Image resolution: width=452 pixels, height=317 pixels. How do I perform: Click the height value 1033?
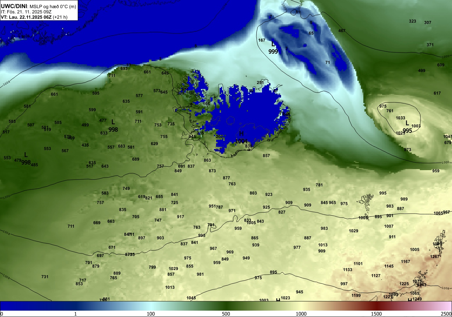click(x=400, y=118)
